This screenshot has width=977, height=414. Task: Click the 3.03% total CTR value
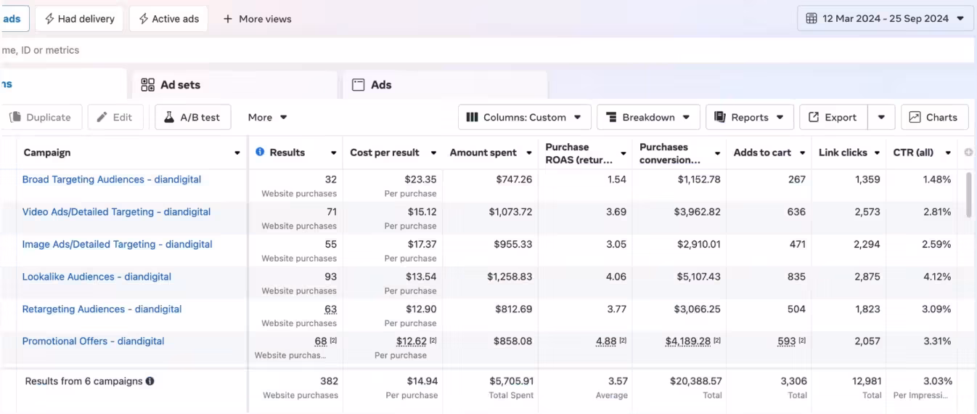point(937,381)
